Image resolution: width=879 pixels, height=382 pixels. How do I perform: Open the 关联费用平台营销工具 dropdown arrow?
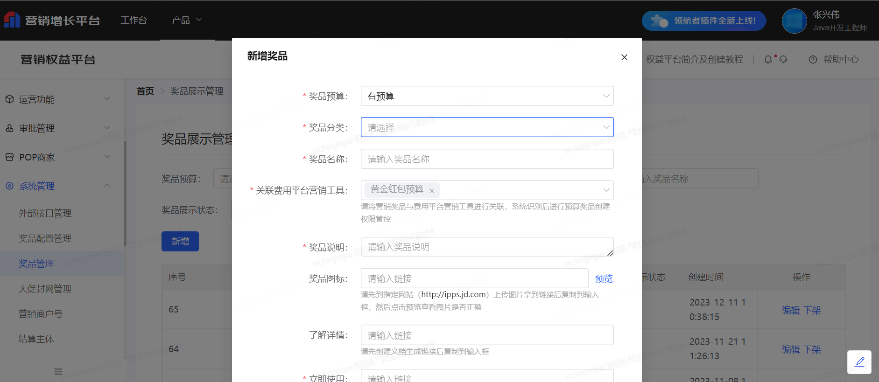[606, 190]
